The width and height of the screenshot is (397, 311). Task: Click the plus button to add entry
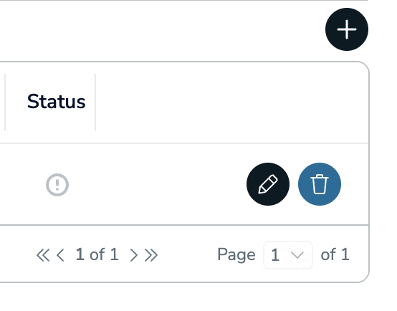[347, 29]
